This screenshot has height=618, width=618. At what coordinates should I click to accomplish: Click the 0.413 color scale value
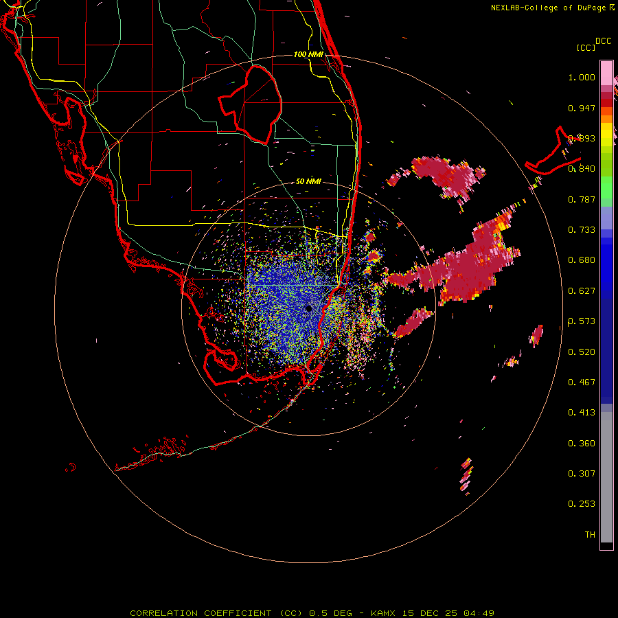click(582, 413)
